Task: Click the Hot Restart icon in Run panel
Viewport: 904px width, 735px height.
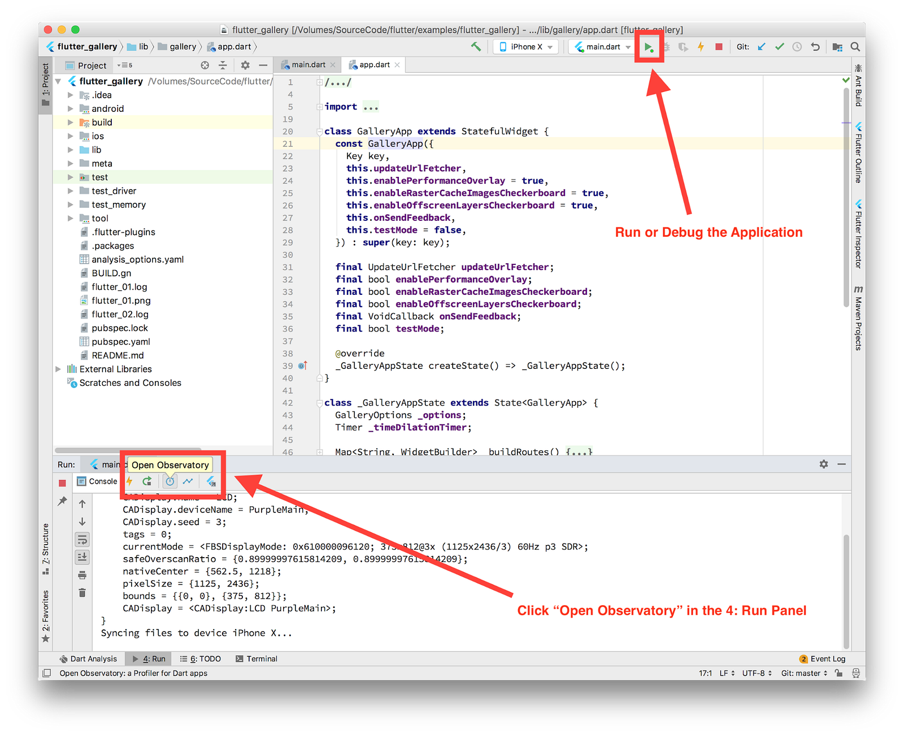Action: click(x=147, y=481)
